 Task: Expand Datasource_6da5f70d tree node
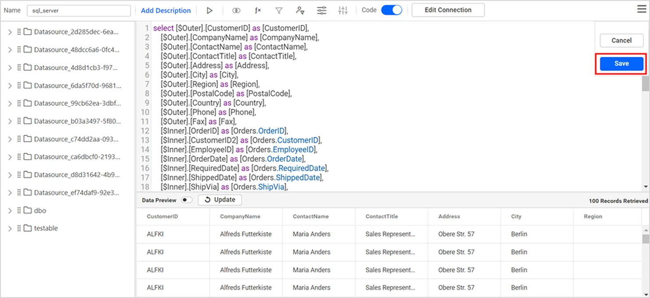tap(10, 85)
